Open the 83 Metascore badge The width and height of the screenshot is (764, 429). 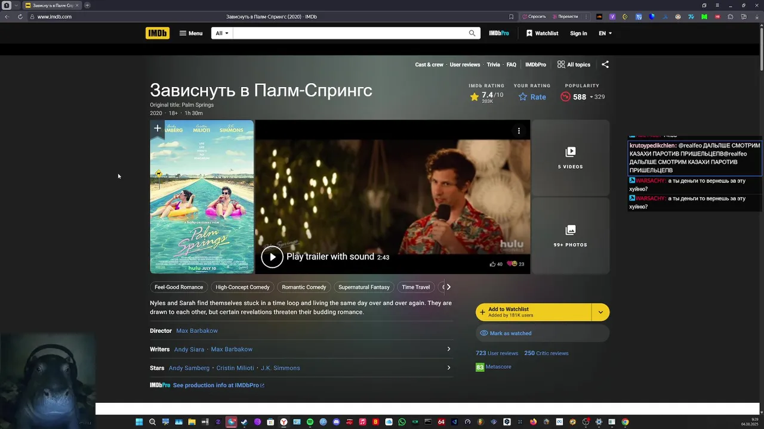click(x=480, y=368)
